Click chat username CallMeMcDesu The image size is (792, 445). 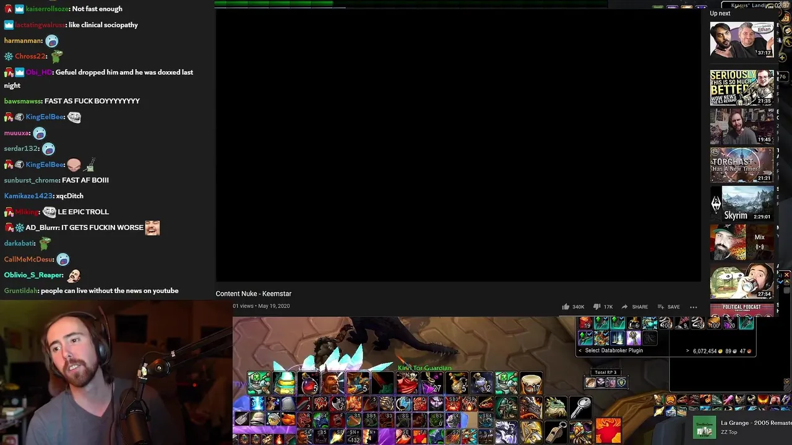(28, 259)
